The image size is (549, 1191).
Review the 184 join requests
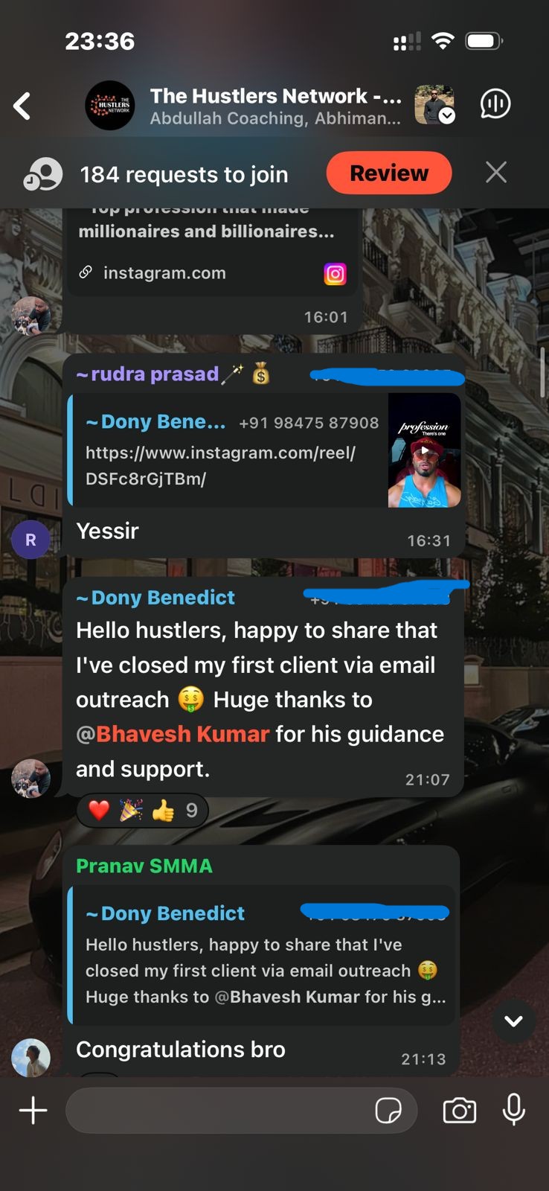tap(389, 173)
